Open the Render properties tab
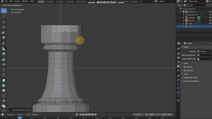The height and width of the screenshot is (119, 212). click(x=179, y=54)
